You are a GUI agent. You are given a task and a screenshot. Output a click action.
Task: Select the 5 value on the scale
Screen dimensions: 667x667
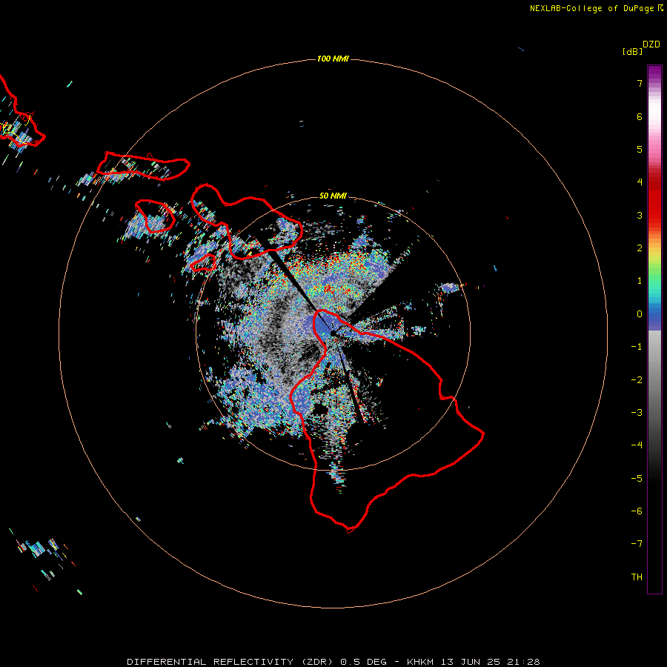(x=640, y=149)
